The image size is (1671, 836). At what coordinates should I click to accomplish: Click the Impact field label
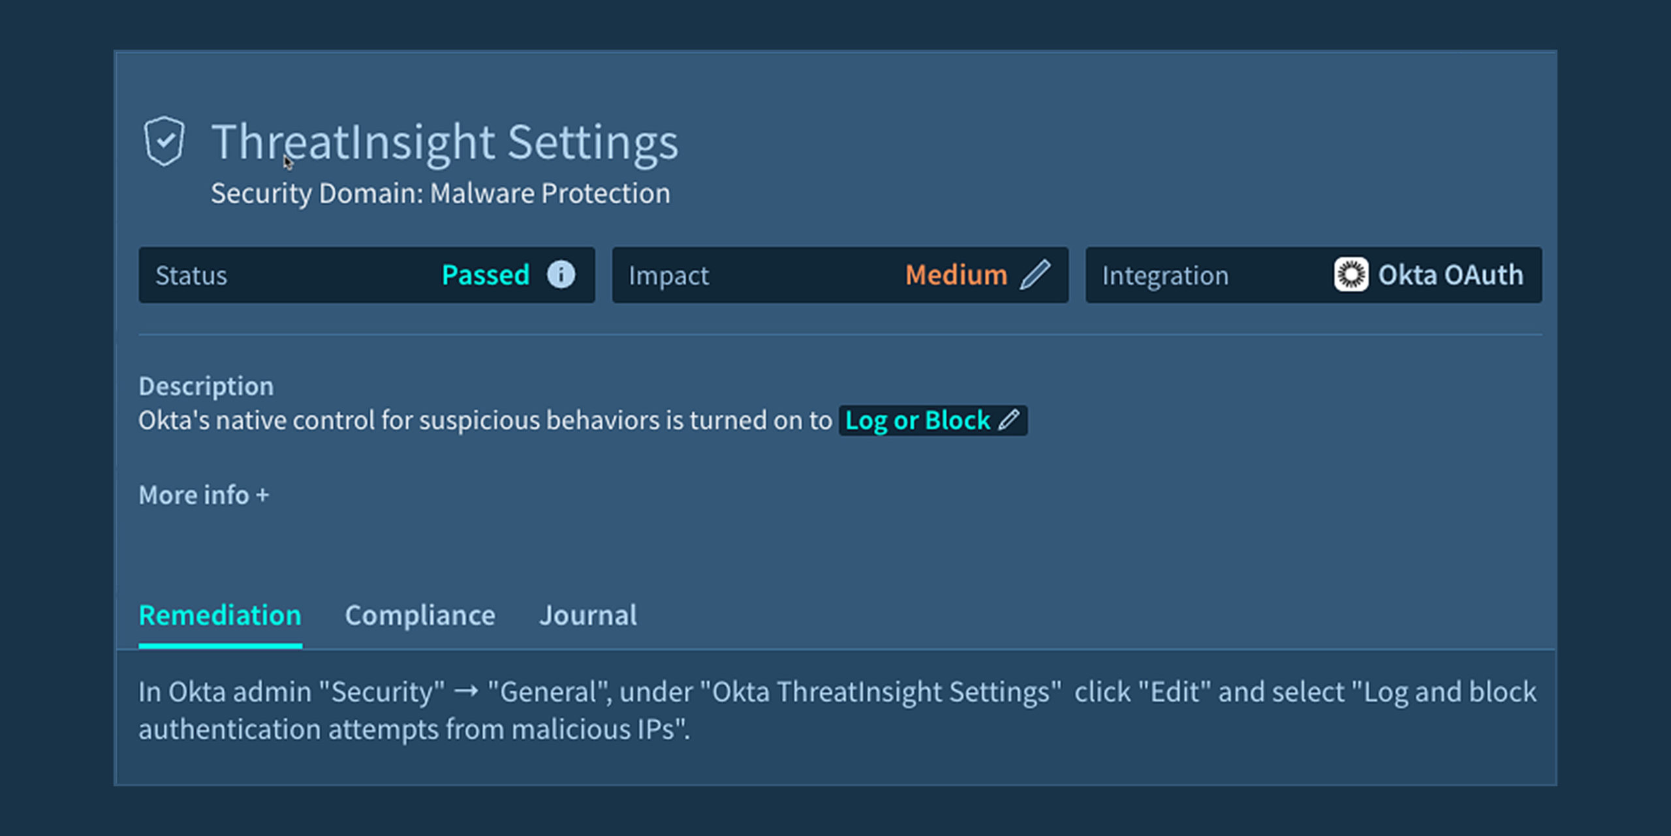click(668, 275)
